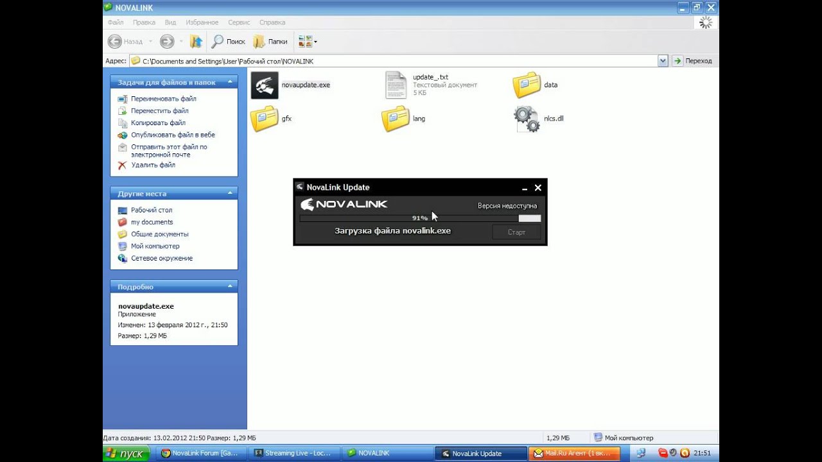Open the пуск (Start) menu
822x462 pixels.
(x=127, y=454)
